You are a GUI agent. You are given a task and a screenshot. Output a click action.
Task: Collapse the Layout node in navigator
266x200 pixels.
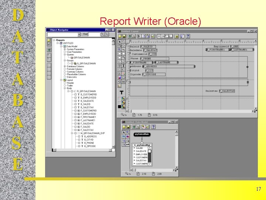(x=61, y=80)
